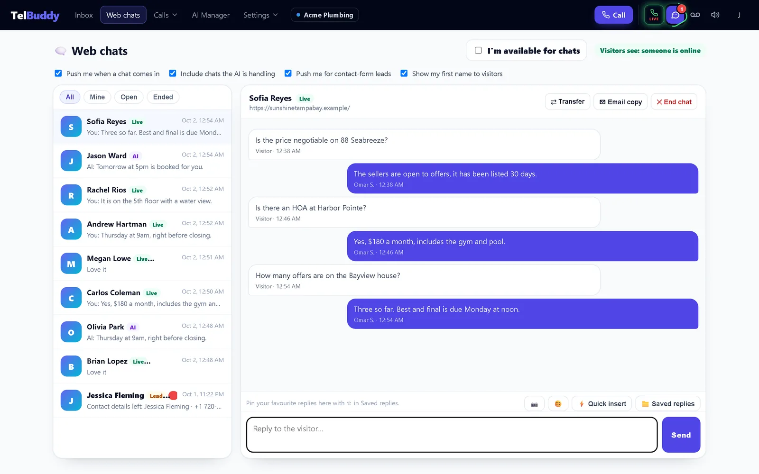Select the Mine filter tab
Viewport: 759px width, 474px height.
pyautogui.click(x=97, y=97)
